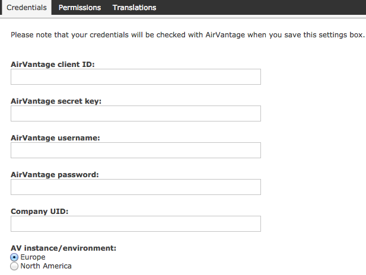The height and width of the screenshot is (275, 366).
Task: Open the Credentials tab
Action: [x=26, y=8]
